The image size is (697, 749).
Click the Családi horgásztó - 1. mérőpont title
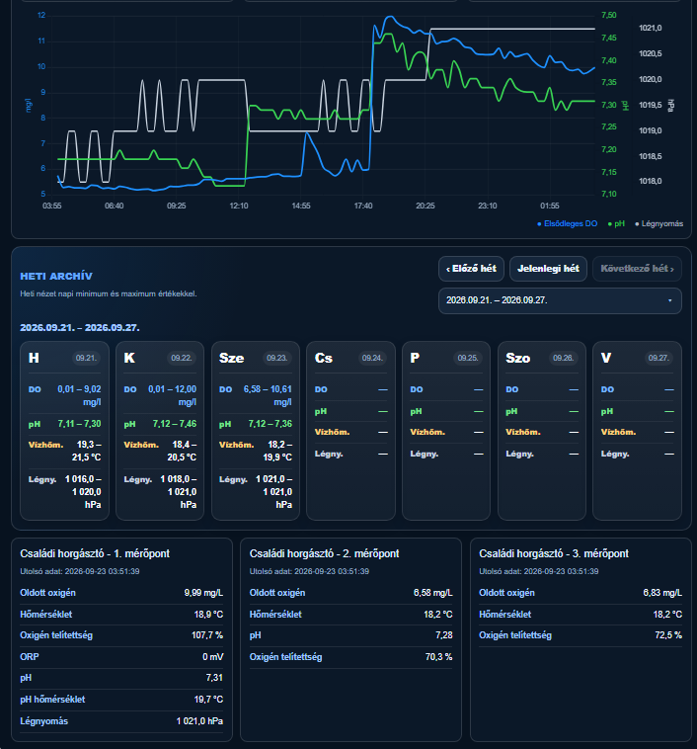[x=95, y=553]
